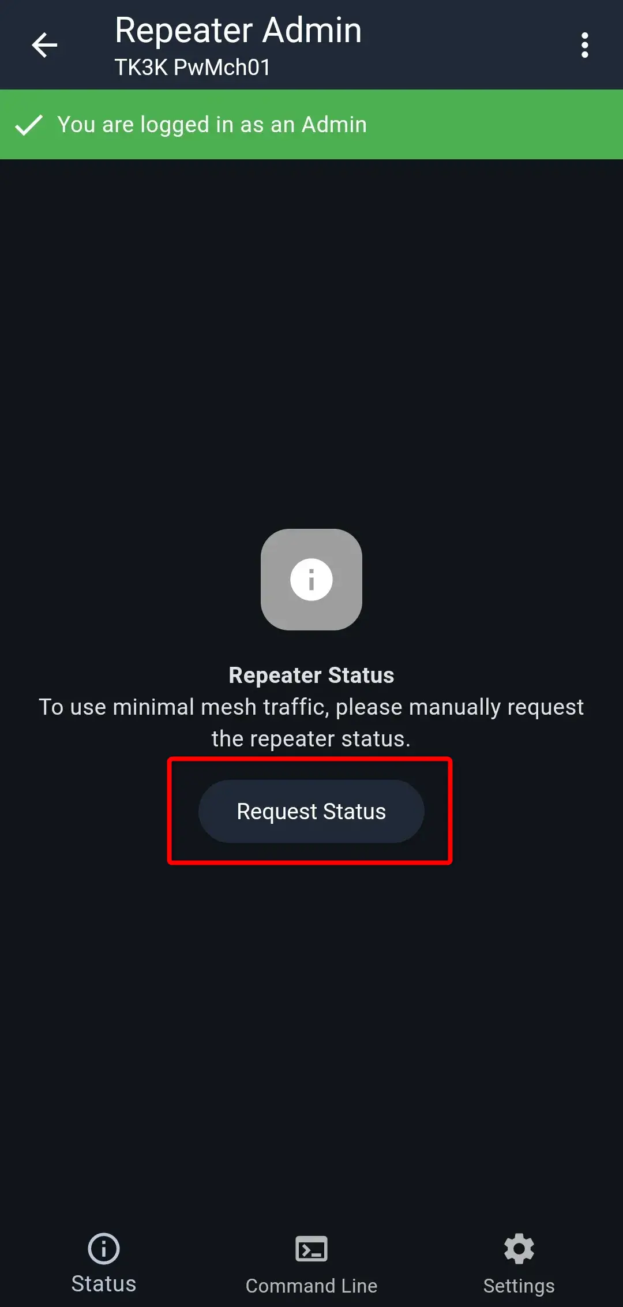623x1307 pixels.
Task: Click the Repeater Admin title
Action: 238,30
